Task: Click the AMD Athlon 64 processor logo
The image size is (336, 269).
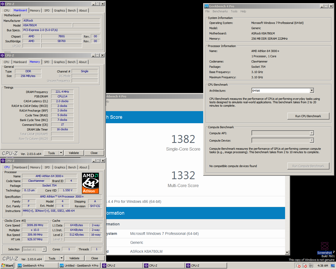Action: (x=90, y=183)
